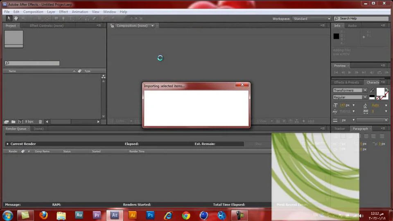
Task: Close the Importing selected items dialog
Action: click(242, 85)
